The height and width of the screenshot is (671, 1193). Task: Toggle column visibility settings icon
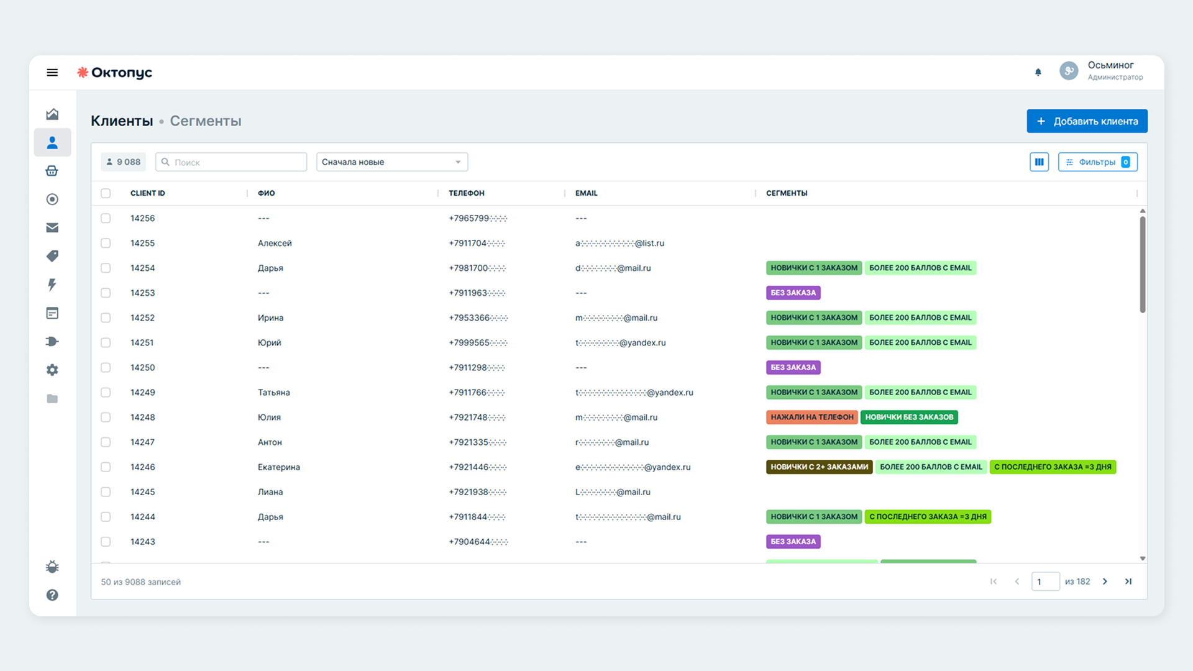point(1039,162)
